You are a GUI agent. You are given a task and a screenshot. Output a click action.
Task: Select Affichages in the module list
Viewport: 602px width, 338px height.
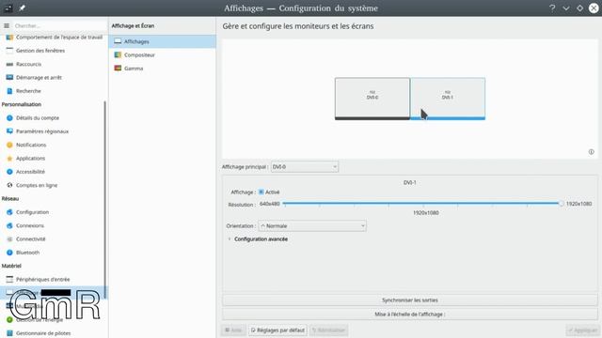click(x=163, y=41)
